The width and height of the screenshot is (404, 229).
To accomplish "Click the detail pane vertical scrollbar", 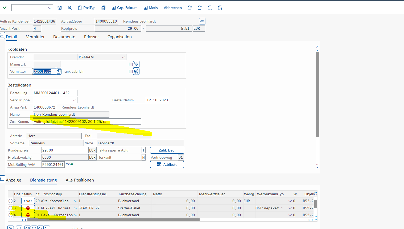I will (x=317, y=94).
